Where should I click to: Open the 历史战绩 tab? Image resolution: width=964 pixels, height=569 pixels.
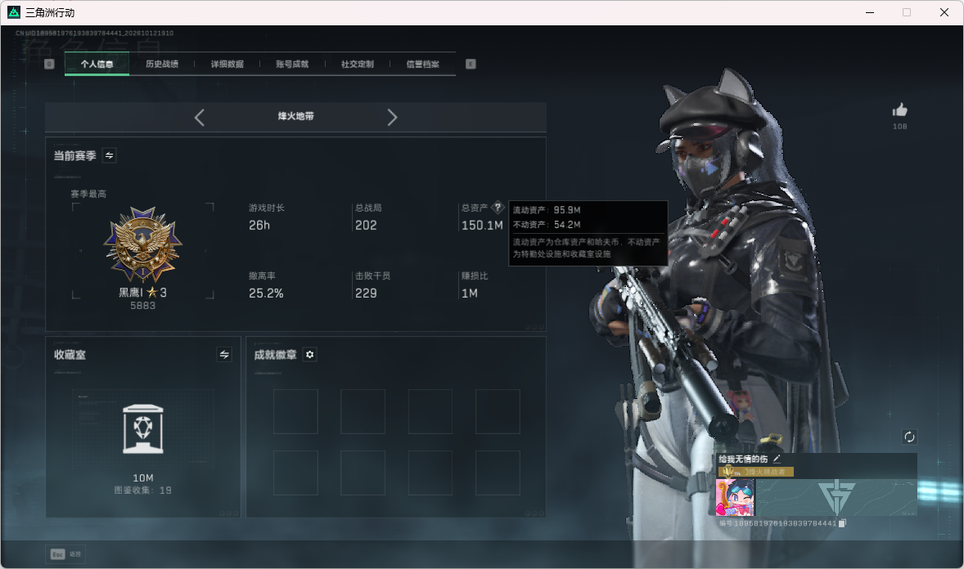(x=162, y=64)
